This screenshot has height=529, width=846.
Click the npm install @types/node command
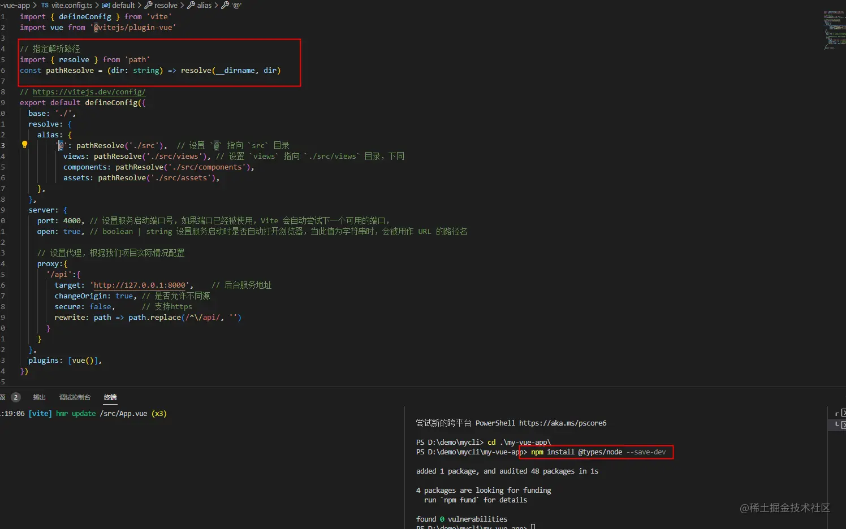pyautogui.click(x=598, y=452)
